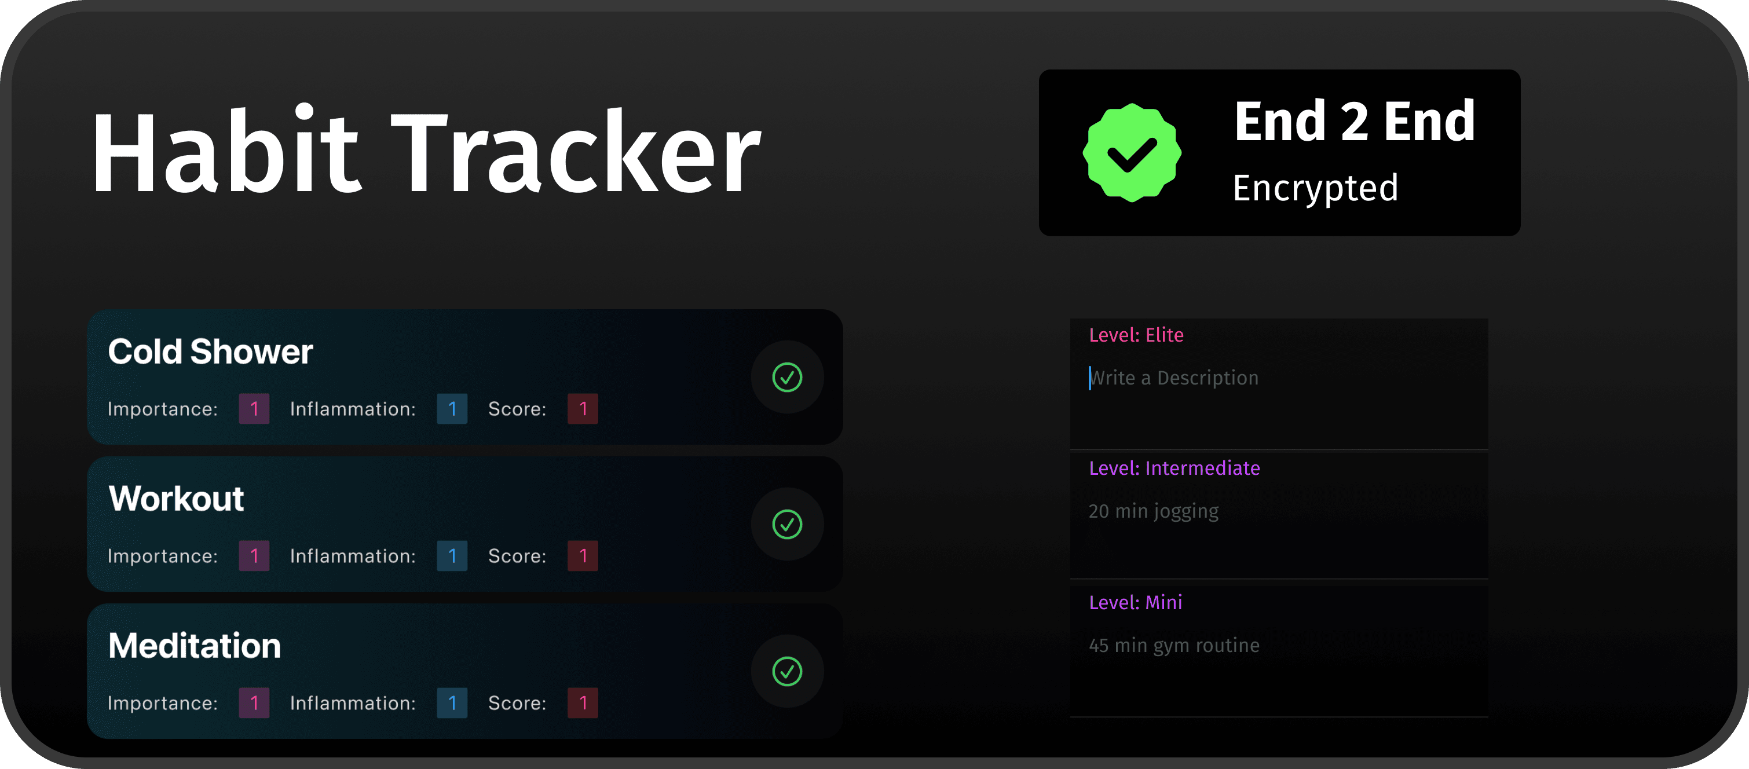Toggle the Workout completion checkmark
The height and width of the screenshot is (769, 1749).
click(787, 524)
